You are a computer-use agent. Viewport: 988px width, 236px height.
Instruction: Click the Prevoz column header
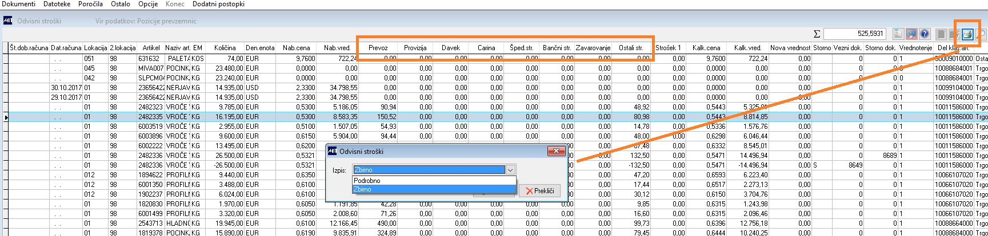click(x=378, y=48)
